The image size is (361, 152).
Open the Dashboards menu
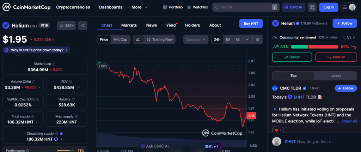[111, 7]
